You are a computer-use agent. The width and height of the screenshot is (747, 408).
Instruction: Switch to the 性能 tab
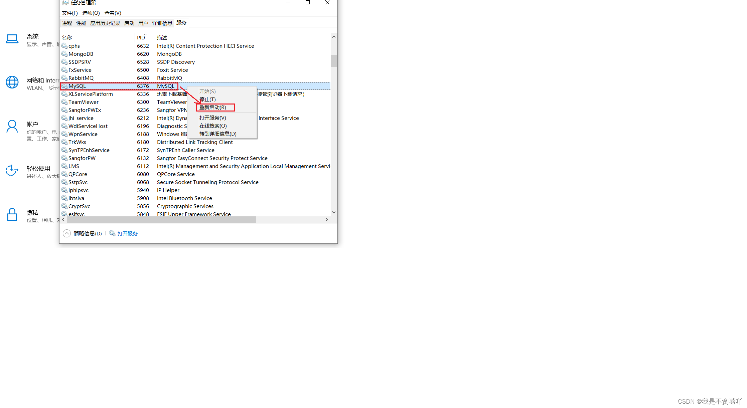(81, 23)
